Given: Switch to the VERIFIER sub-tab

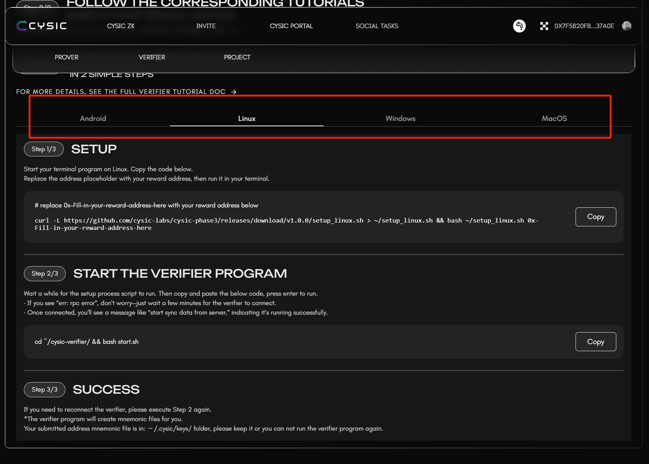Looking at the screenshot, I should [152, 57].
